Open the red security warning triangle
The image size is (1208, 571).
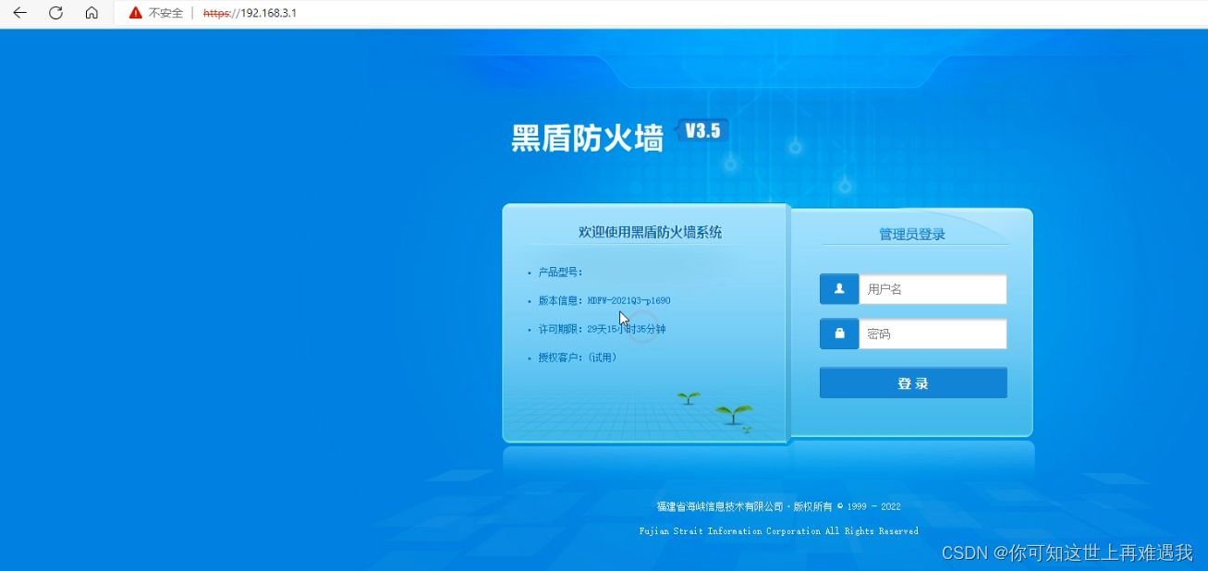click(136, 13)
